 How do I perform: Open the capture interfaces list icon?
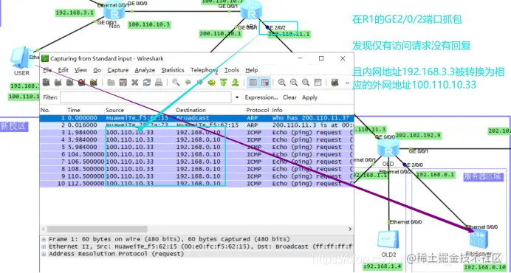point(46,83)
